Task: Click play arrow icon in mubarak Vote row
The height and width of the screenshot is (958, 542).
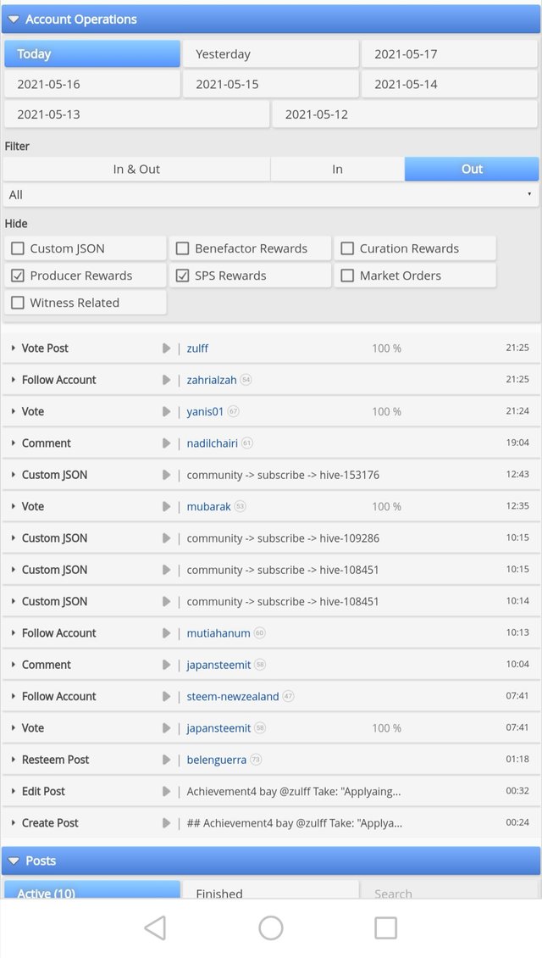Action: click(166, 506)
